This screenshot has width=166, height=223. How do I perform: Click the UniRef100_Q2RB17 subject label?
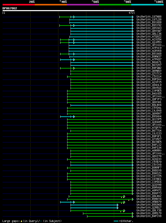pyautogui.click(x=149, y=208)
